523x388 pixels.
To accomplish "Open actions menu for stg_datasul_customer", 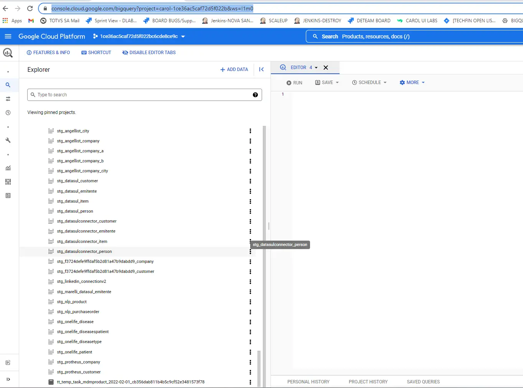I will [250, 181].
